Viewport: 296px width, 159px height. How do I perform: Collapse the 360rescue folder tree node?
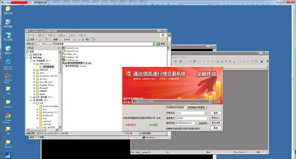click(34, 64)
